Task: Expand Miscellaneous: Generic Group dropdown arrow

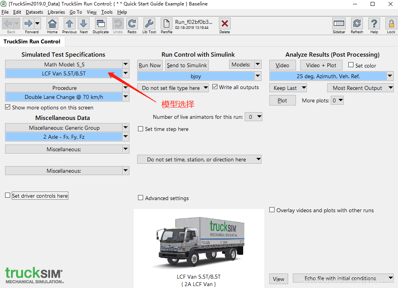Action: point(126,128)
